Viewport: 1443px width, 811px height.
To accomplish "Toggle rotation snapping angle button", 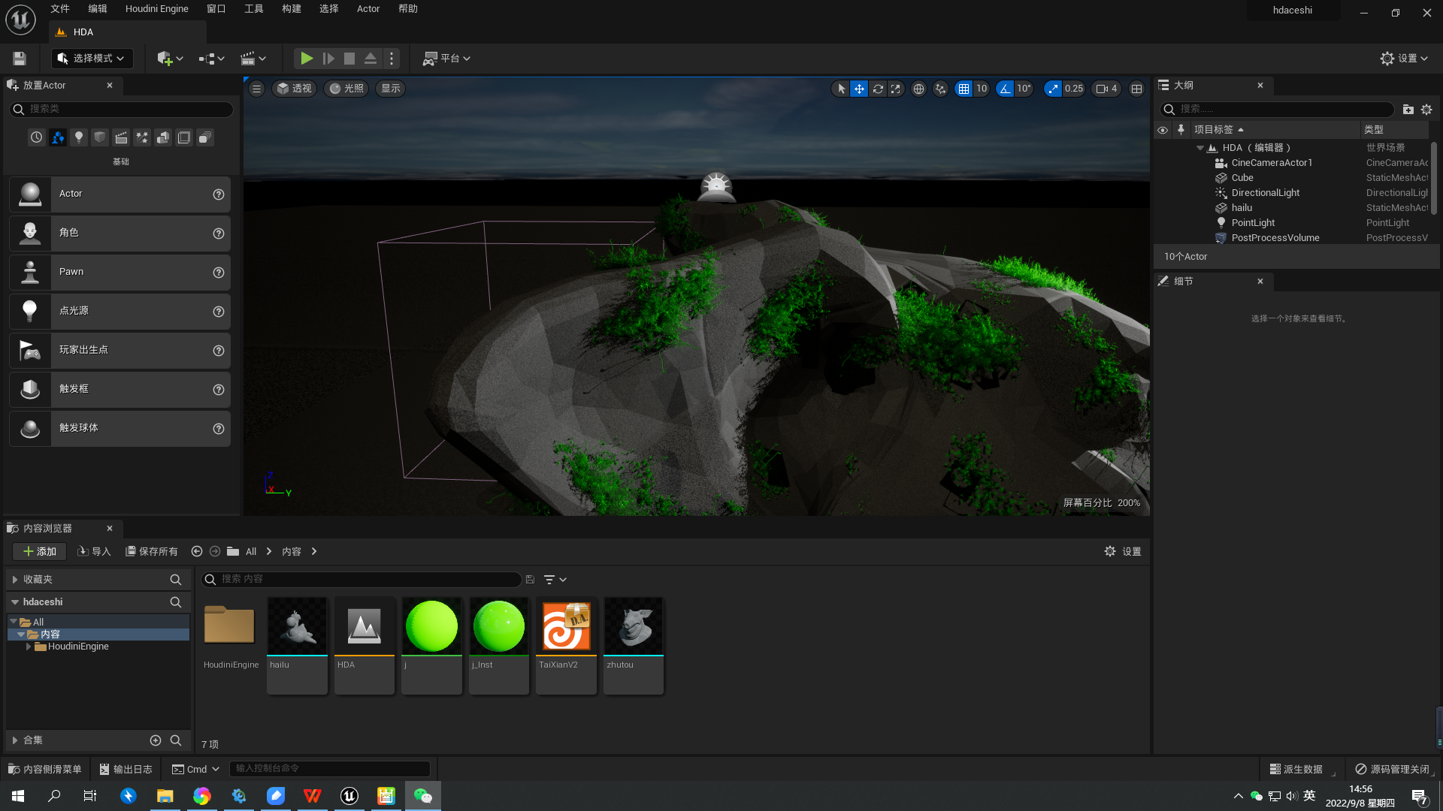I will (1005, 89).
